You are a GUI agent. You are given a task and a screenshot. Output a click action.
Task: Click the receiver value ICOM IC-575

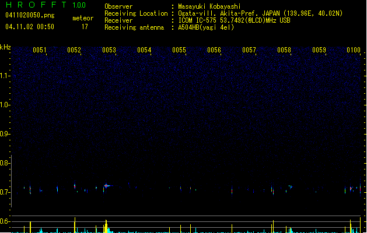[x=198, y=20]
